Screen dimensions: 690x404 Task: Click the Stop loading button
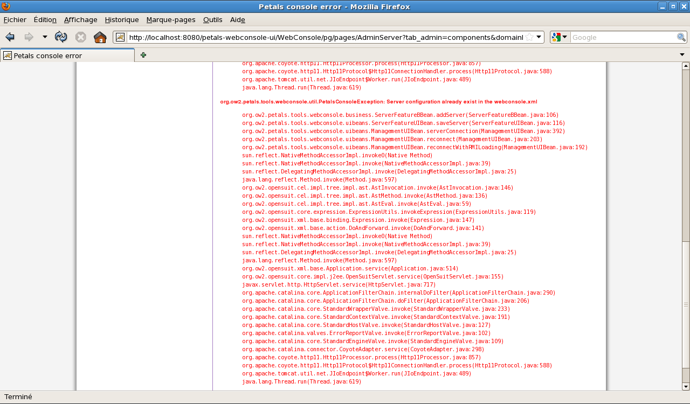(x=80, y=37)
